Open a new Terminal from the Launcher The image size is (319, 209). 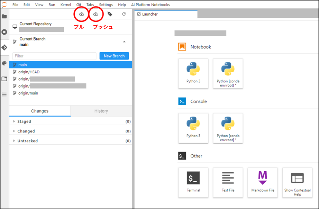[193, 183]
